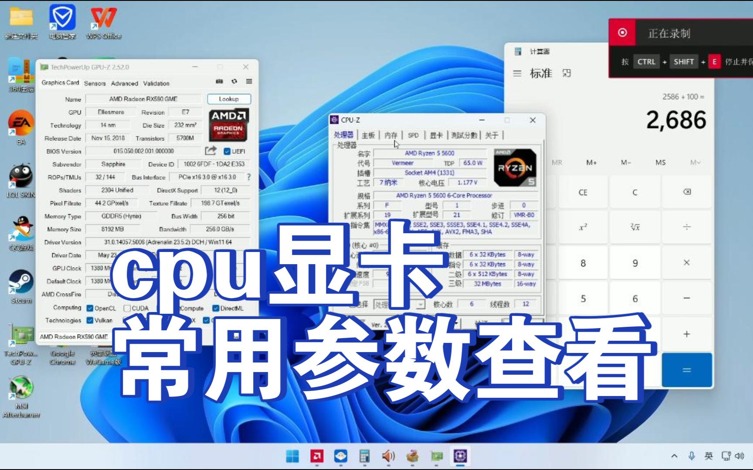Open the GPU-Z Validation tab

[x=156, y=83]
